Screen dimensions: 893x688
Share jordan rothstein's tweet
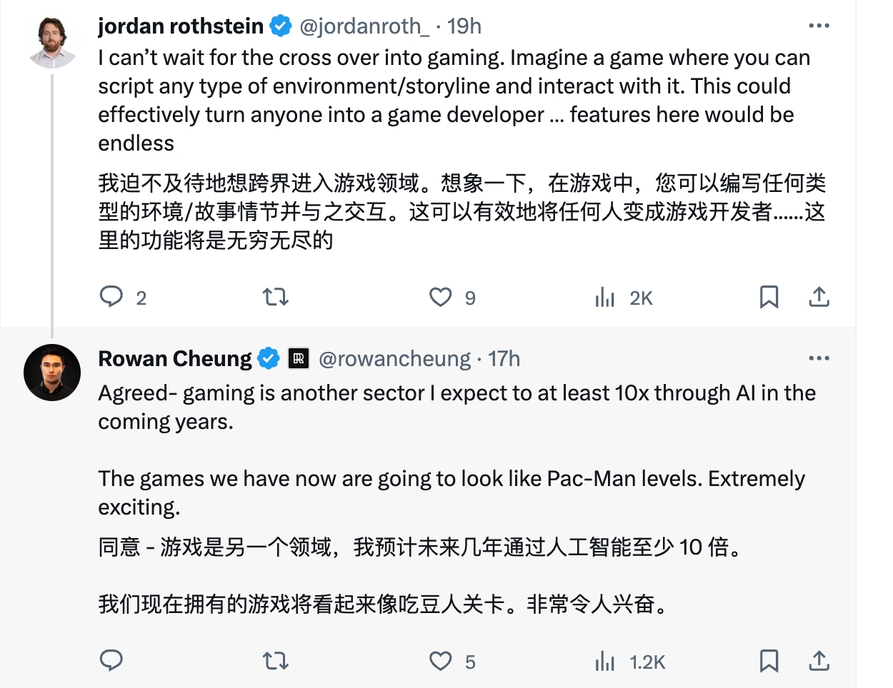819,297
